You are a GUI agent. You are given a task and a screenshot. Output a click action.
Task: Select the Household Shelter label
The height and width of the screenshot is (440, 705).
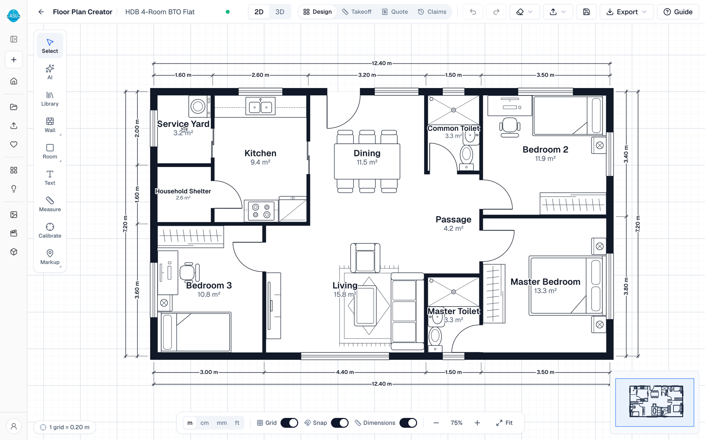coord(183,191)
